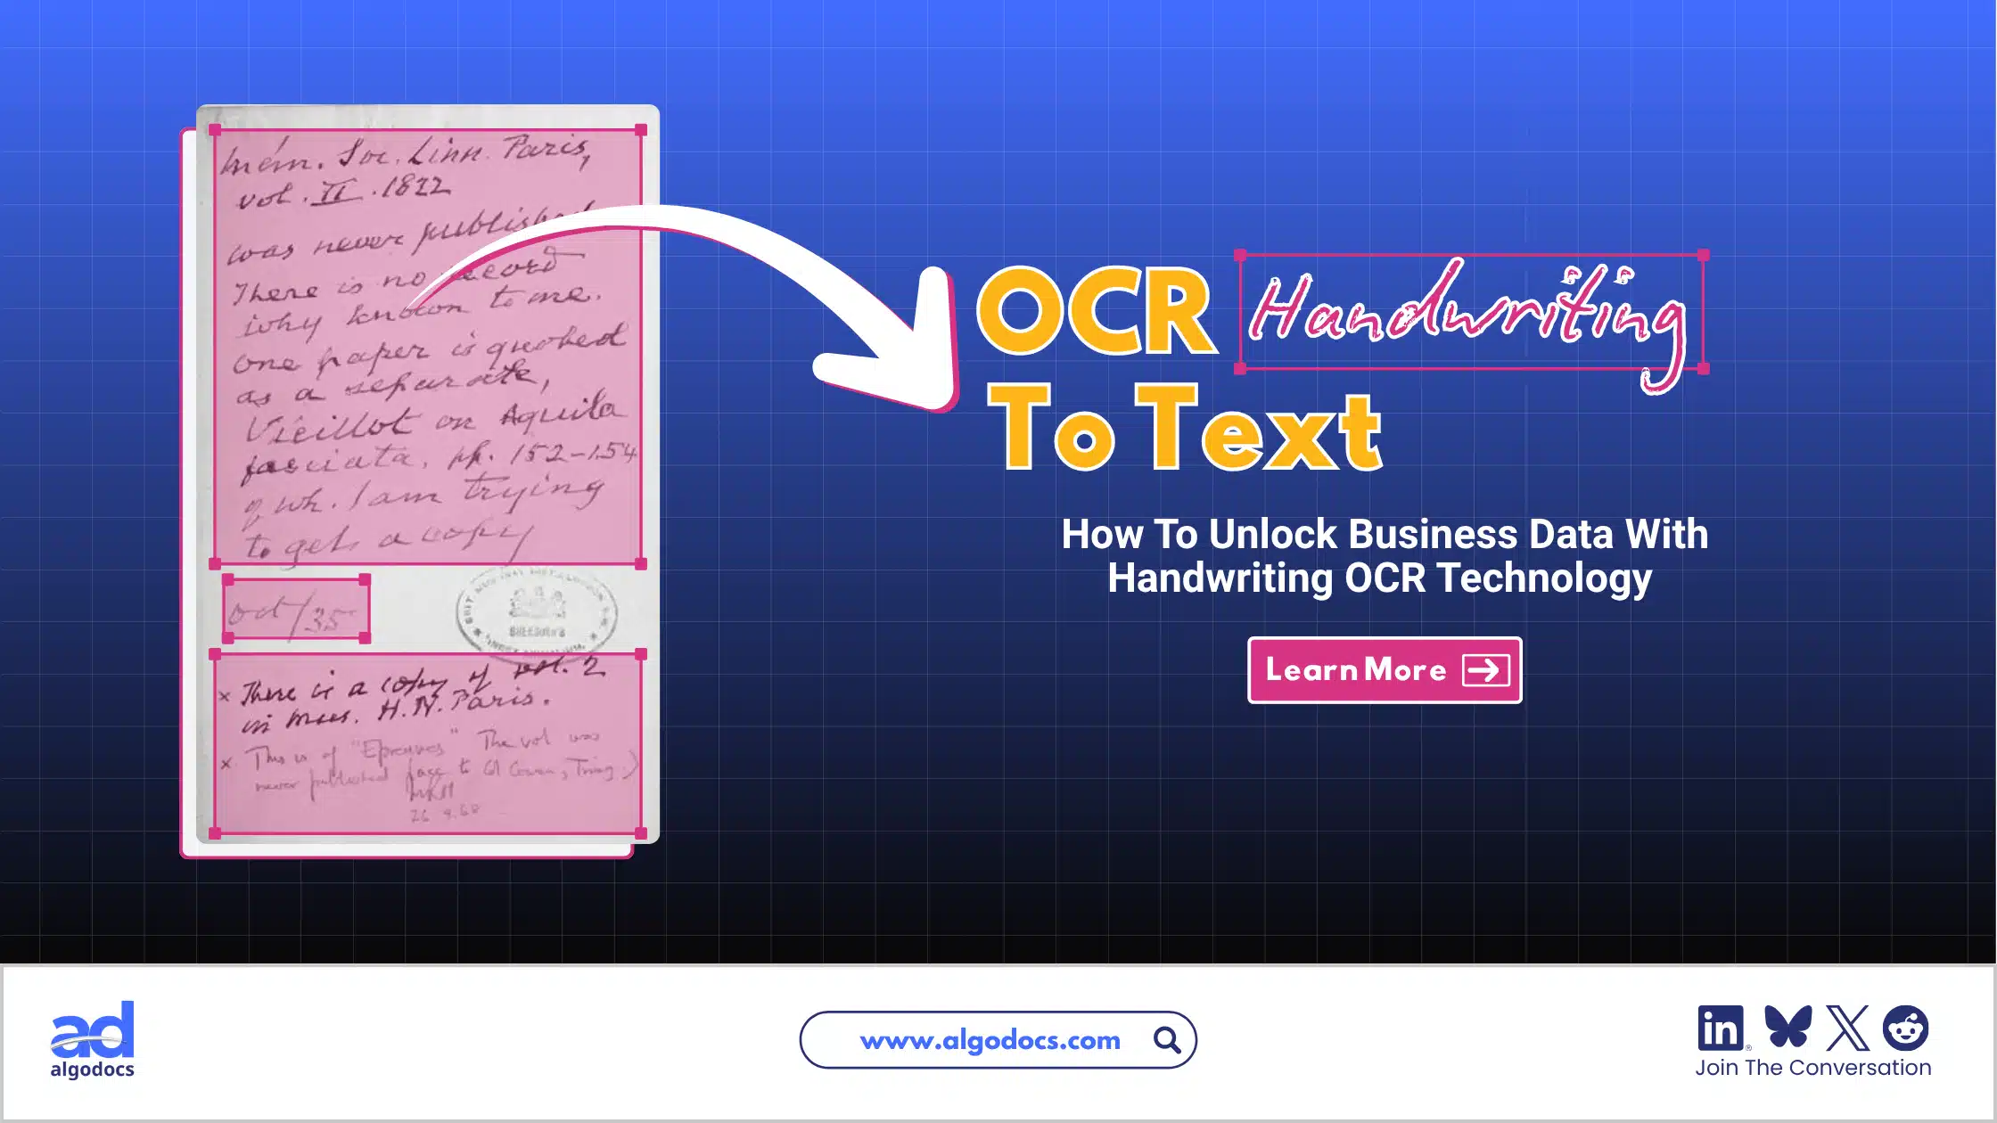Open the LinkedIn icon

tap(1720, 1029)
